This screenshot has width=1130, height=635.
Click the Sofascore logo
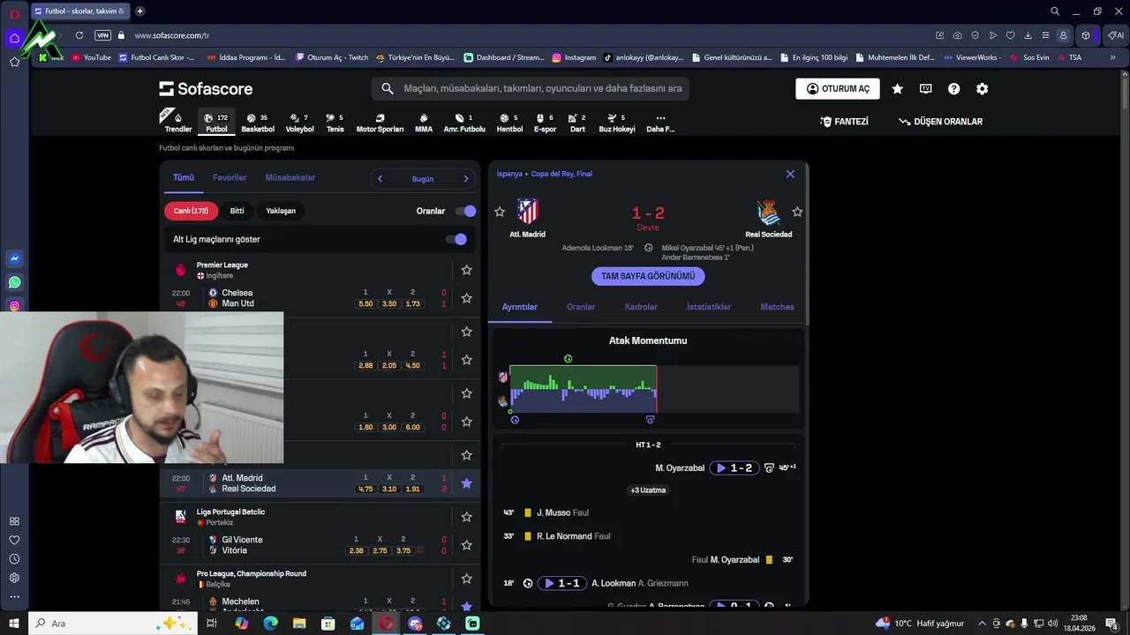(206, 88)
